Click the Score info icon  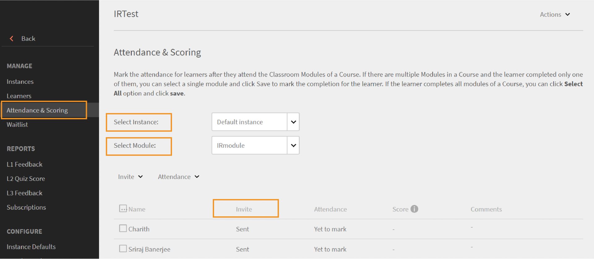pos(414,209)
